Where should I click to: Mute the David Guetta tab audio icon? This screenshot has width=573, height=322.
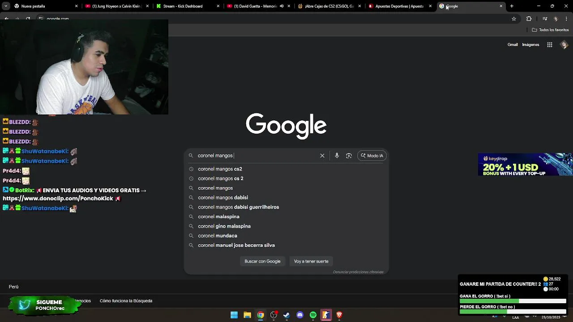[x=282, y=6]
